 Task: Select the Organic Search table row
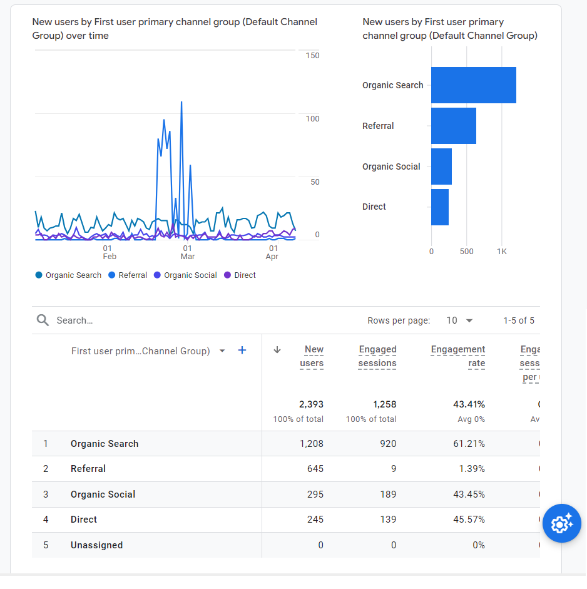coord(286,444)
